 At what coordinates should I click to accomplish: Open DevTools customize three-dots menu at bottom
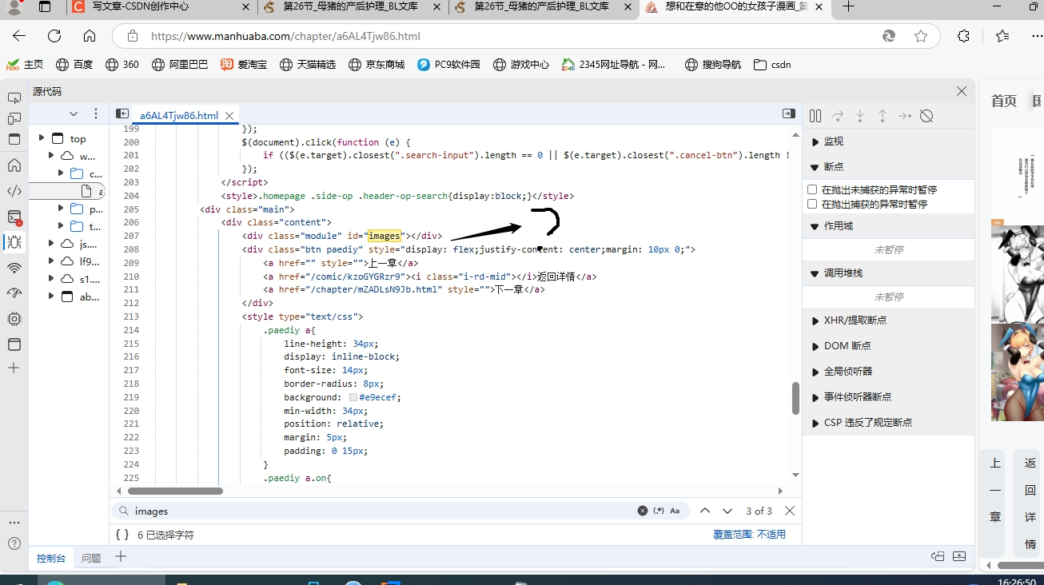(x=14, y=523)
